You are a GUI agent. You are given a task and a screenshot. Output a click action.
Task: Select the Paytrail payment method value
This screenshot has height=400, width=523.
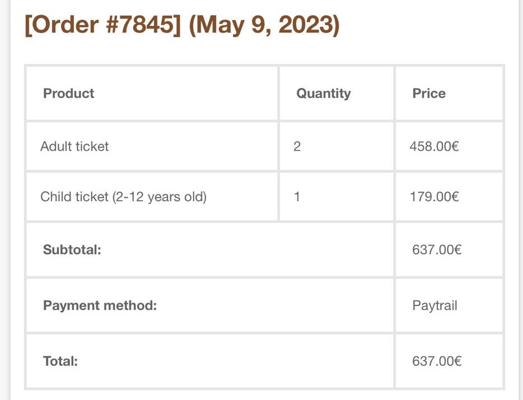click(435, 305)
